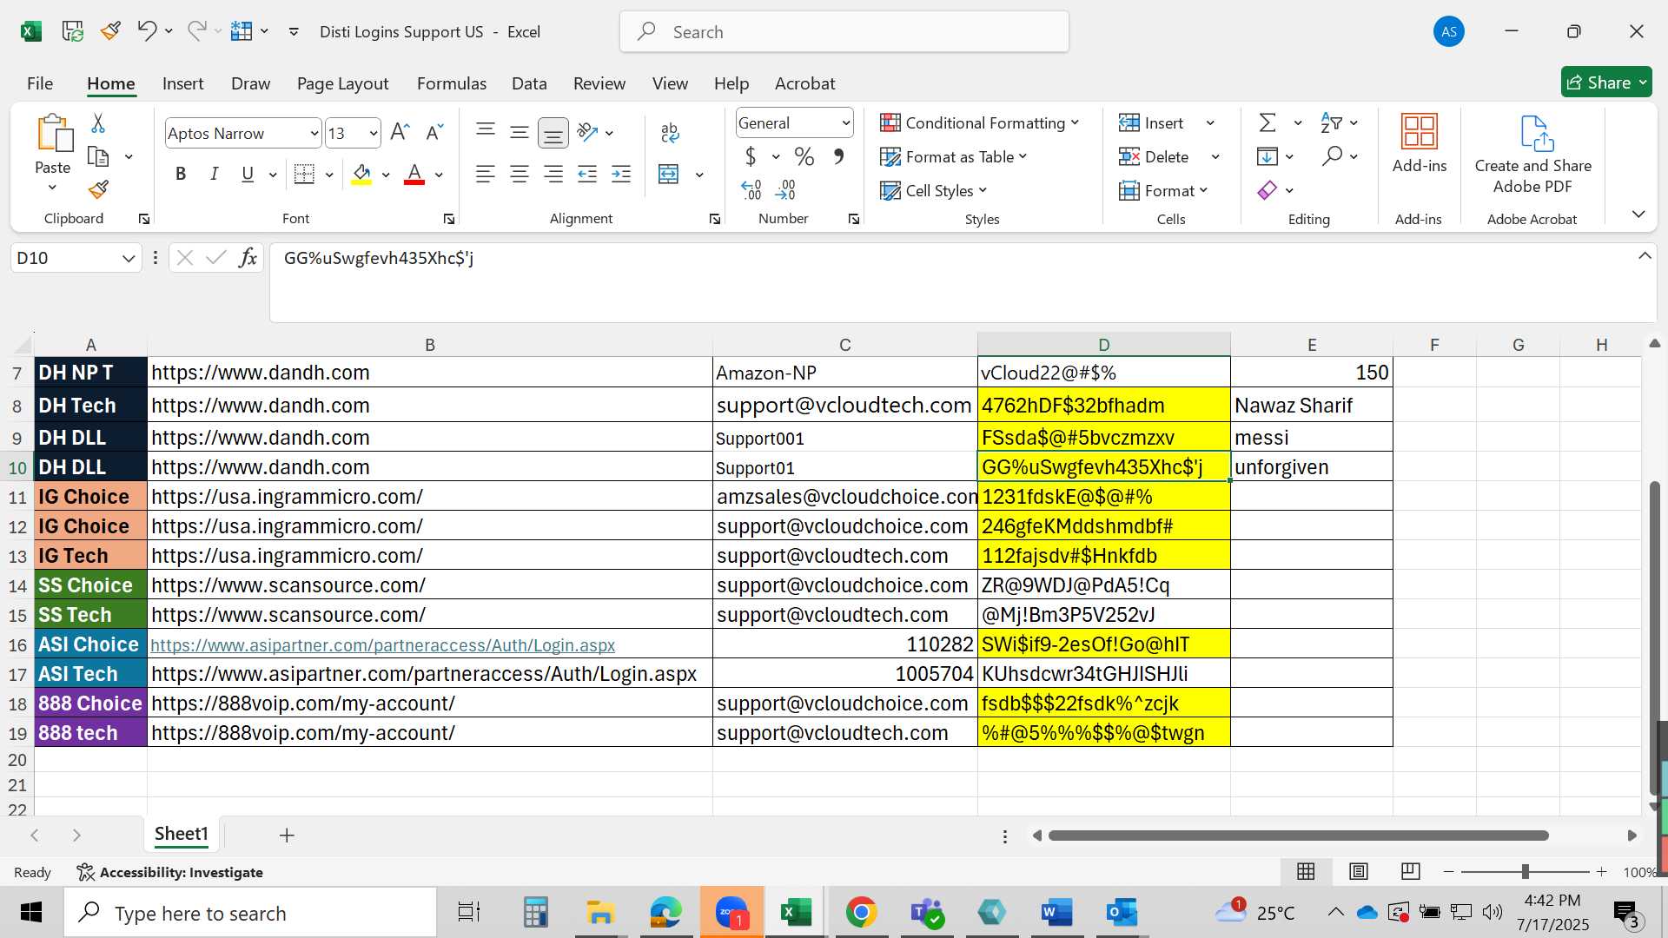Click the Percent Style icon
This screenshot has width=1668, height=938.
coord(804,157)
